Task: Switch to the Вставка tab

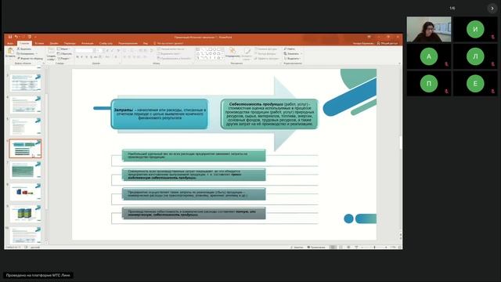Action: click(40, 43)
